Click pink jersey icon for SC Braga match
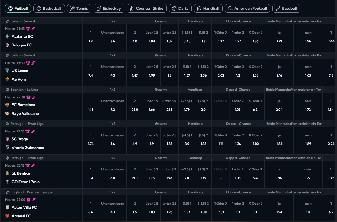337x222 pixels. coord(28,131)
